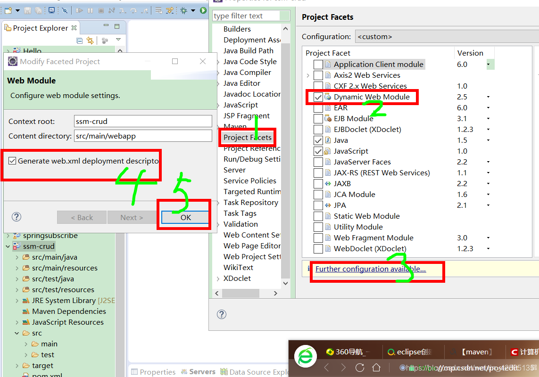Image resolution: width=539 pixels, height=377 pixels.
Task: Select Java Build Path in properties list
Action: click(248, 51)
